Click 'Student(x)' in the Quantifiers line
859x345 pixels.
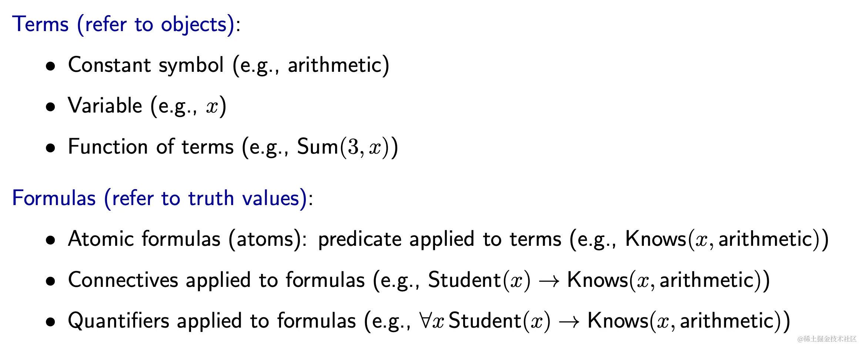tap(499, 321)
